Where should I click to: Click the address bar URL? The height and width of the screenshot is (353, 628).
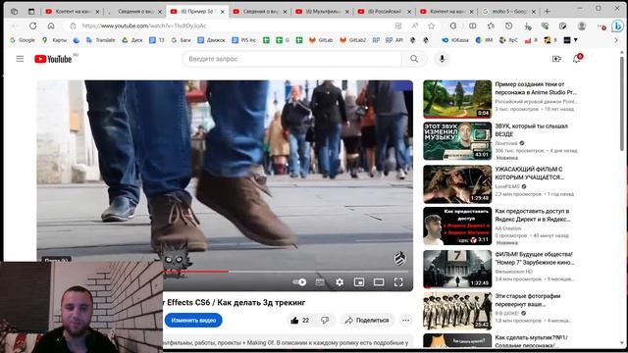click(144, 26)
